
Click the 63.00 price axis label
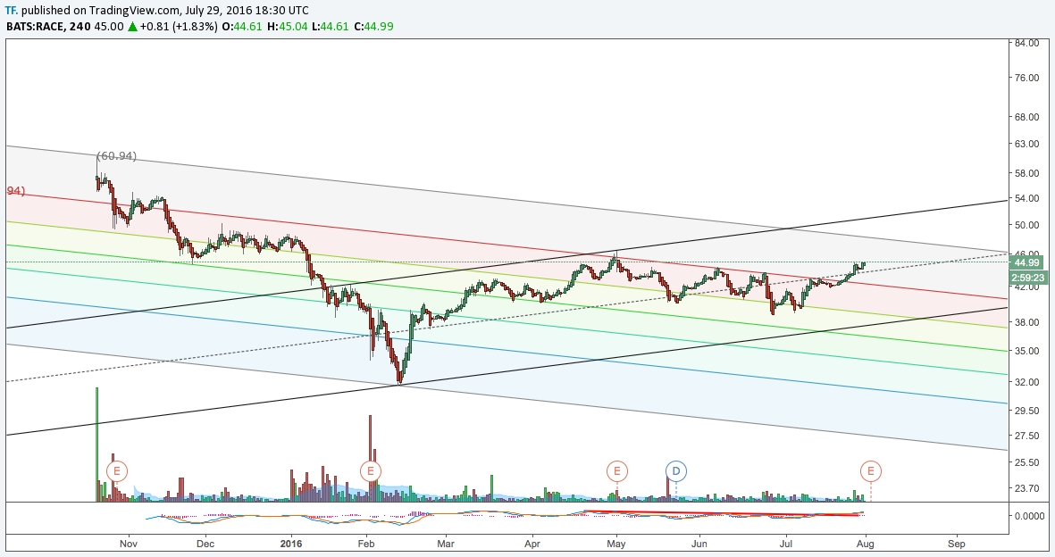1026,144
